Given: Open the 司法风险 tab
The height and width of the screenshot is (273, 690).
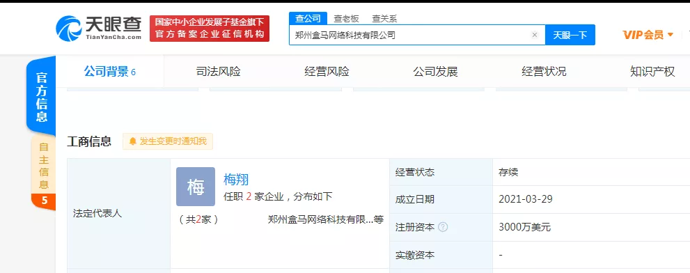Looking at the screenshot, I should [218, 71].
